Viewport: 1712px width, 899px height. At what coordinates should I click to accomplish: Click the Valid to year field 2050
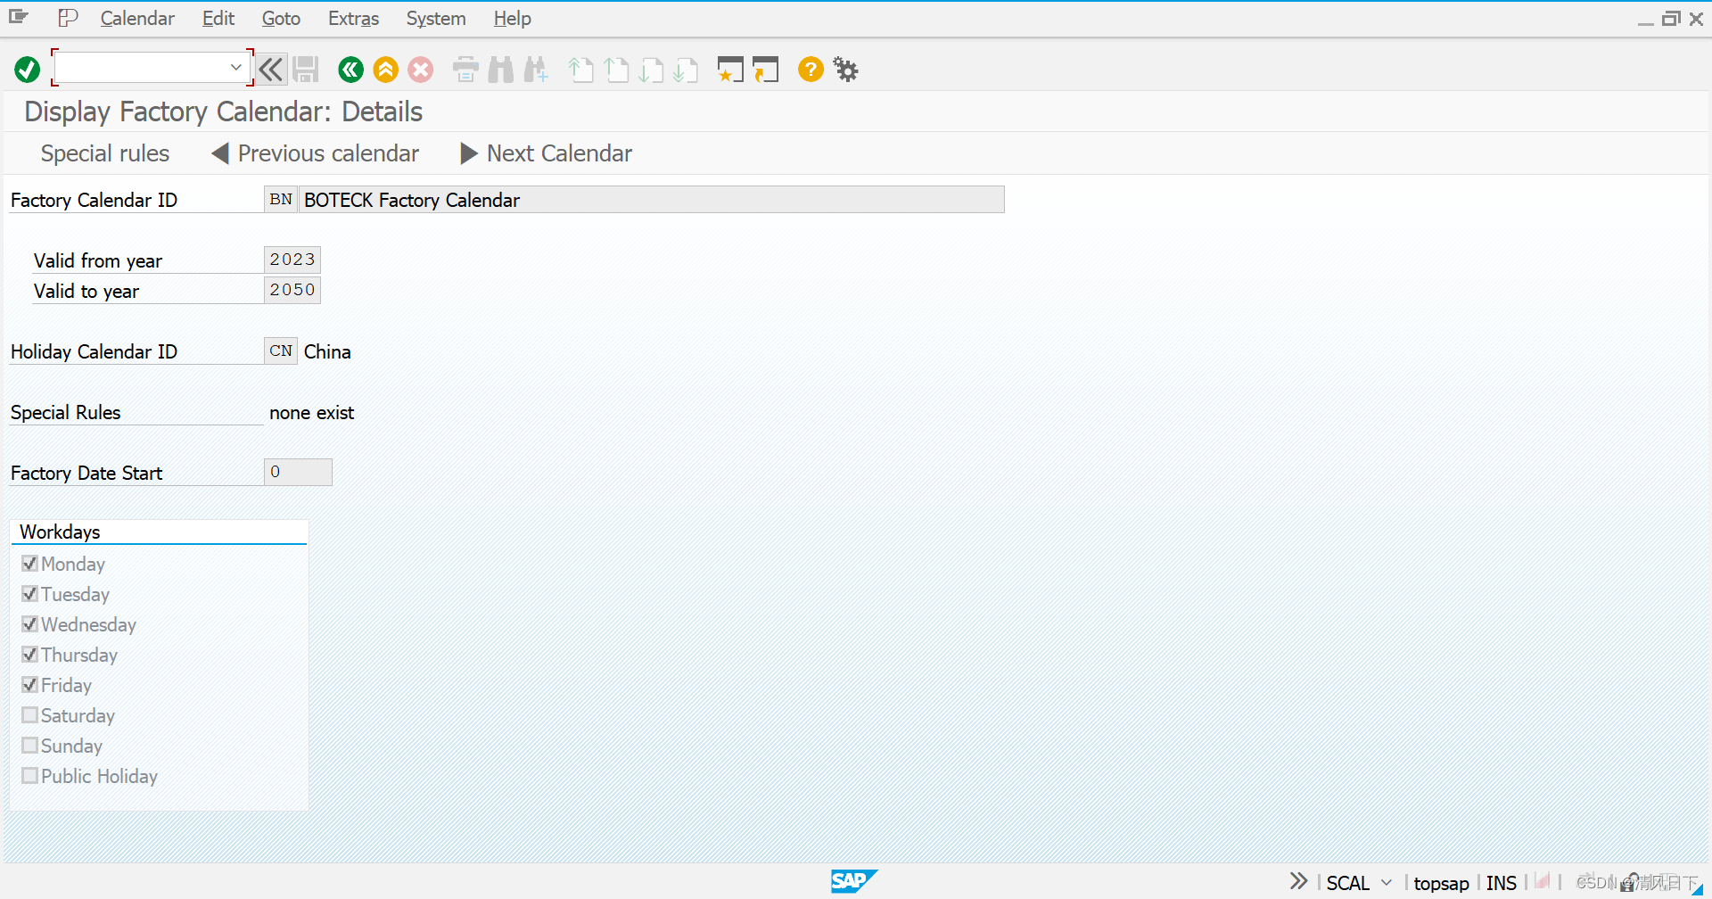292,290
